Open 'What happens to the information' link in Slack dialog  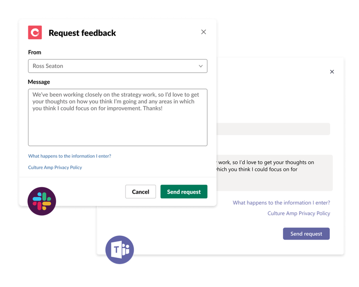coord(69,156)
